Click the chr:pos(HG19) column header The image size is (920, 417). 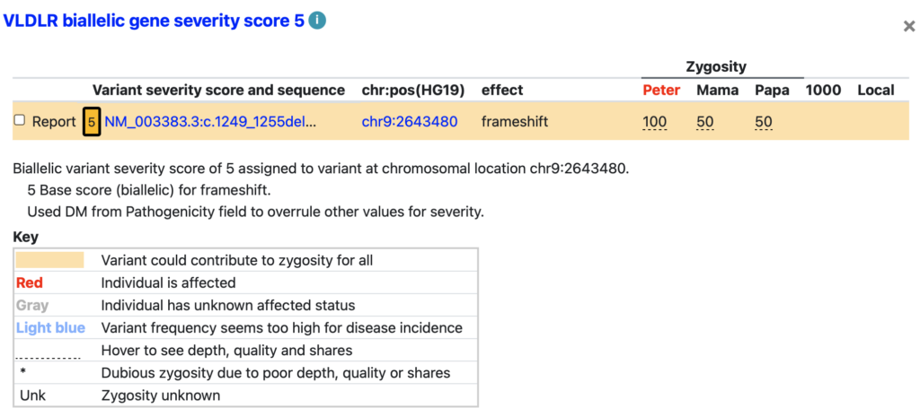click(413, 91)
